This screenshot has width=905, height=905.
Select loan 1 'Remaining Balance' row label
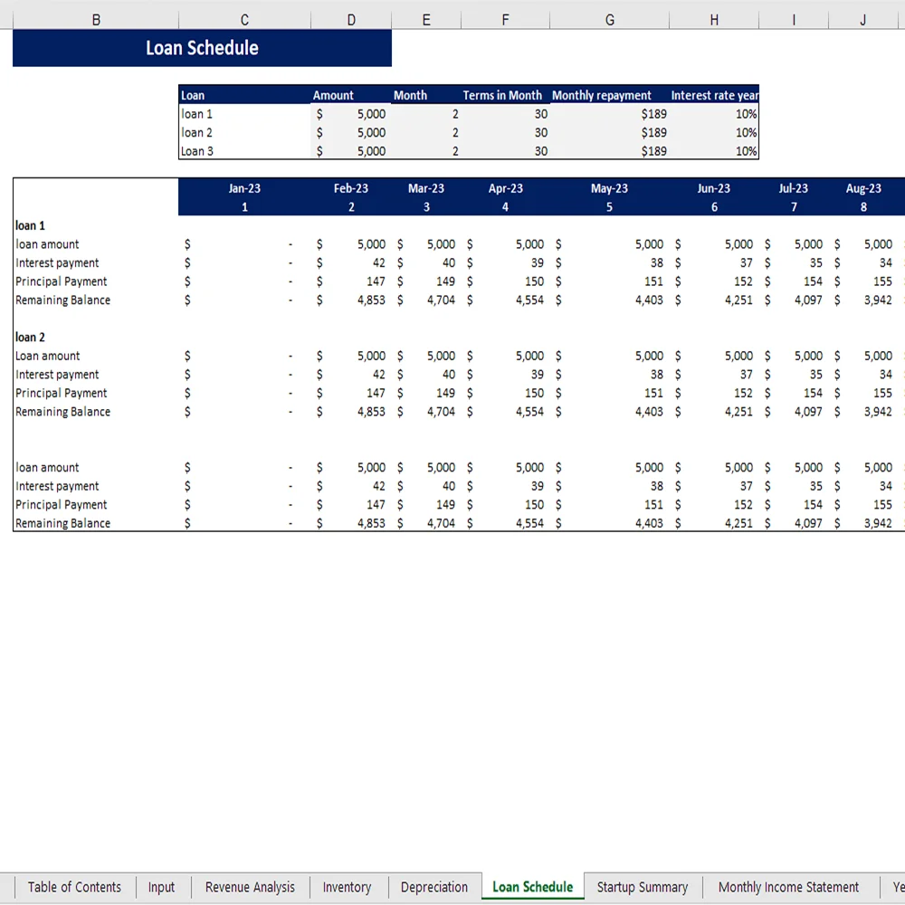tap(63, 300)
